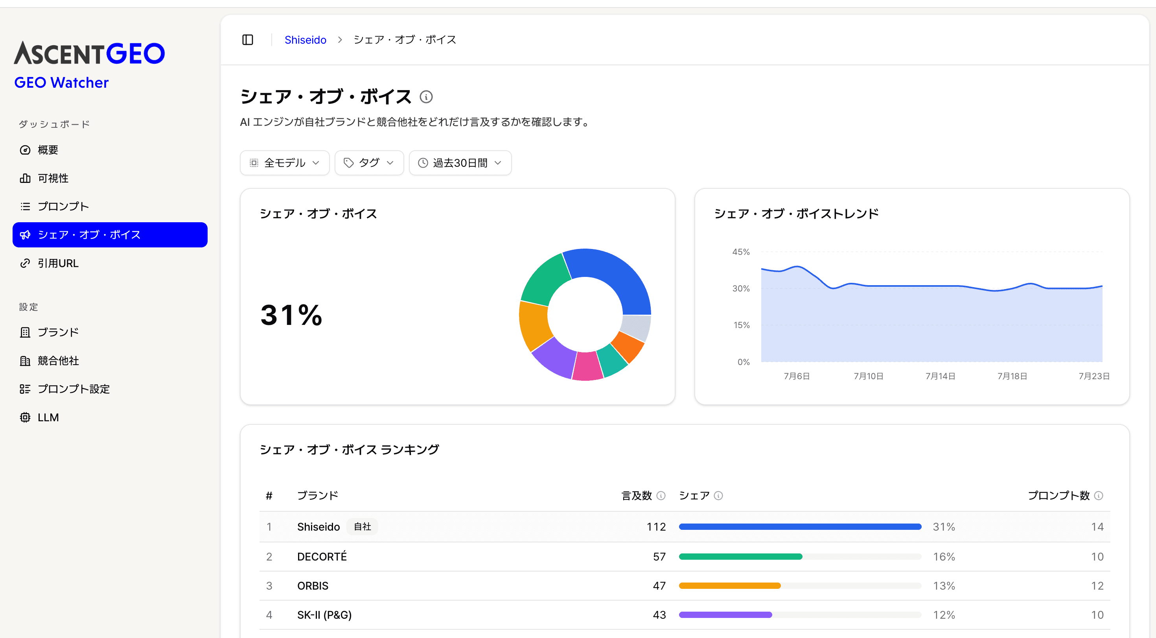Image resolution: width=1156 pixels, height=638 pixels.
Task: Click the プロンプト設定 list icon
Action: pyautogui.click(x=25, y=389)
